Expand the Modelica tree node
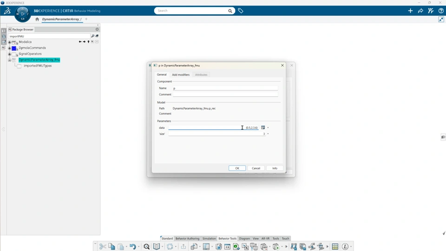Screen dimensions: 446x251 click(9, 42)
